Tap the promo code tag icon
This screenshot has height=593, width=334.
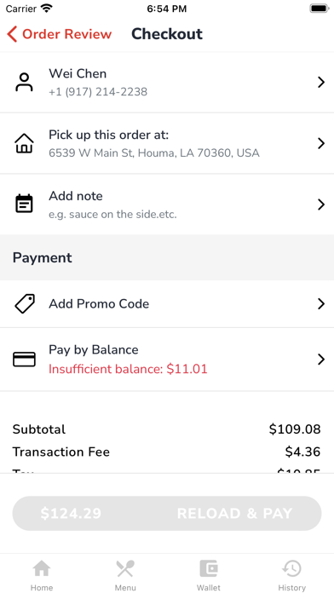pyautogui.click(x=25, y=303)
